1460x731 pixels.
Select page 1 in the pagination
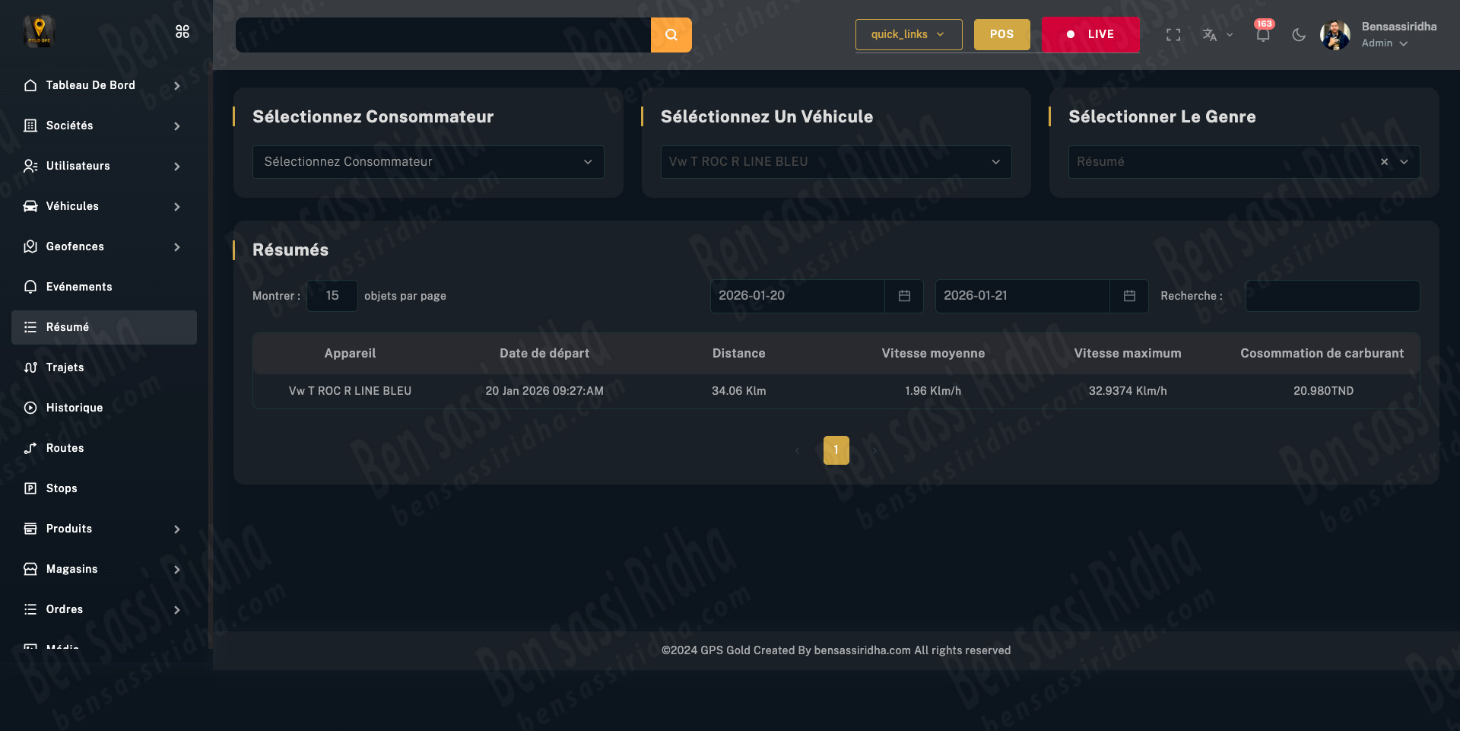point(836,450)
